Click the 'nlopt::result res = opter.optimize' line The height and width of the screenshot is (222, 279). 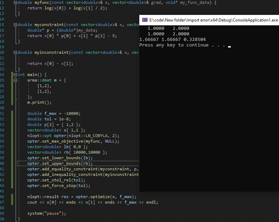click(x=82, y=197)
